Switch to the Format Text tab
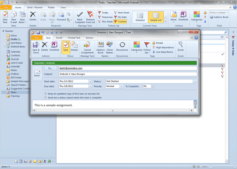This screenshot has height=169, width=237. (74, 38)
